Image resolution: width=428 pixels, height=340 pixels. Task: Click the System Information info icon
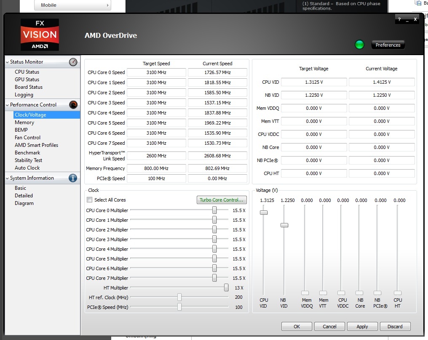click(x=73, y=178)
